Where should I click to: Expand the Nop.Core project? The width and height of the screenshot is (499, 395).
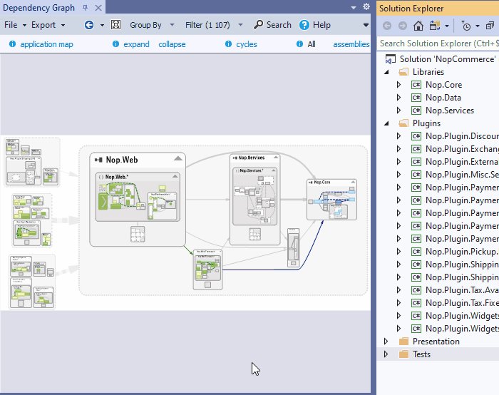click(398, 85)
